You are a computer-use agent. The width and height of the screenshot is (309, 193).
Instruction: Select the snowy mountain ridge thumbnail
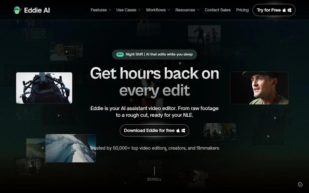click(71, 148)
